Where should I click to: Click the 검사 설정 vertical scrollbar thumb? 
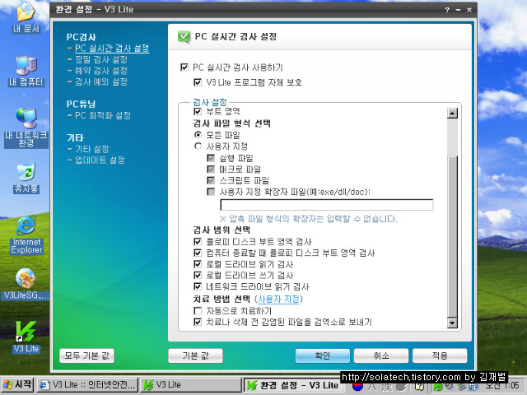(x=452, y=237)
